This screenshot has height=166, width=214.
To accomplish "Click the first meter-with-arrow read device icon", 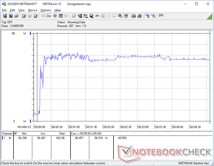I will pyautogui.click(x=24, y=16).
